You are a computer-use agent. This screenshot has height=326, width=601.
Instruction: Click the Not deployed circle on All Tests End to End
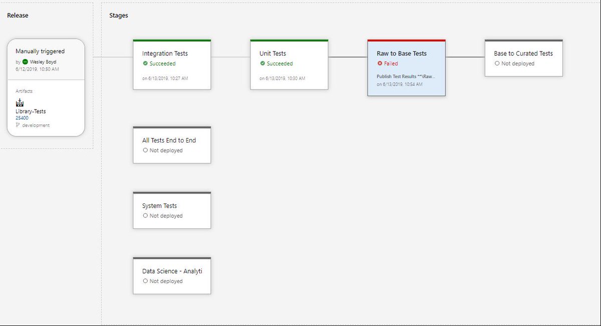tap(145, 150)
